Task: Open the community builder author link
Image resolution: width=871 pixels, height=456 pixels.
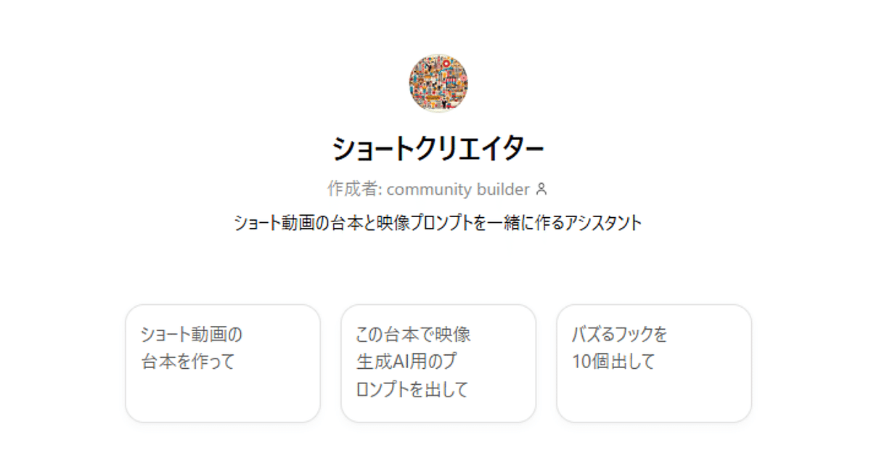Action: point(458,190)
